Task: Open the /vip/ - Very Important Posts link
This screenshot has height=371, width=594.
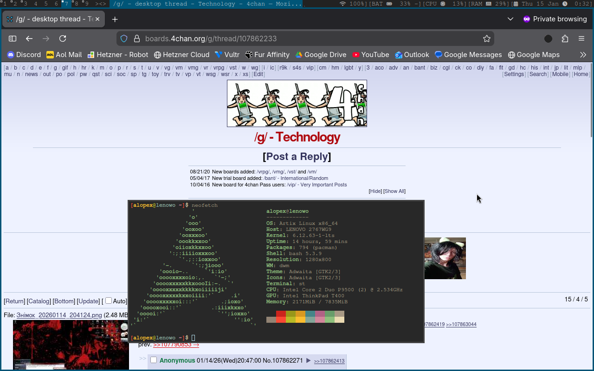Action: click(x=316, y=185)
